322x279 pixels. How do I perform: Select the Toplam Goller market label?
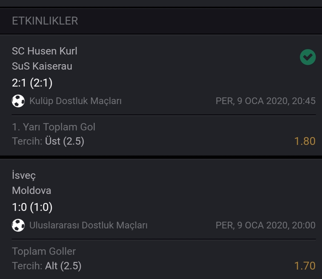[x=44, y=251]
